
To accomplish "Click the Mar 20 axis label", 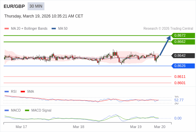I will [160, 127].
